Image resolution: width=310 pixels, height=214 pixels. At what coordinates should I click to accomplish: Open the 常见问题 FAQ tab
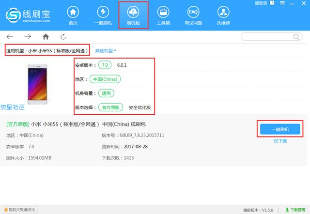tap(193, 15)
